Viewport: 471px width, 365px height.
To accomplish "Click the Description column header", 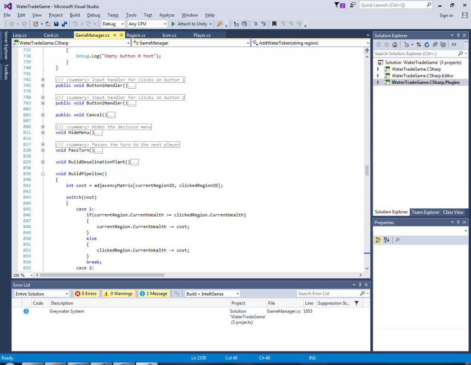I will [62, 303].
